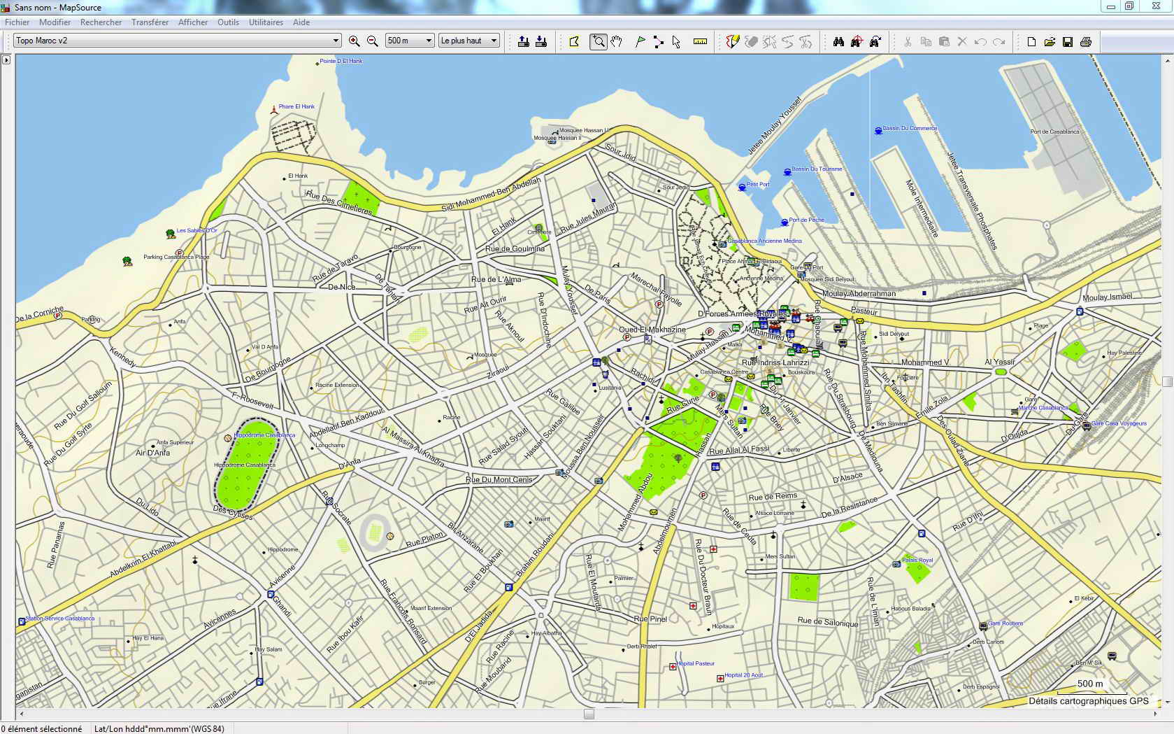Click the receive from device icon
This screenshot has width=1174, height=734.
click(x=541, y=41)
